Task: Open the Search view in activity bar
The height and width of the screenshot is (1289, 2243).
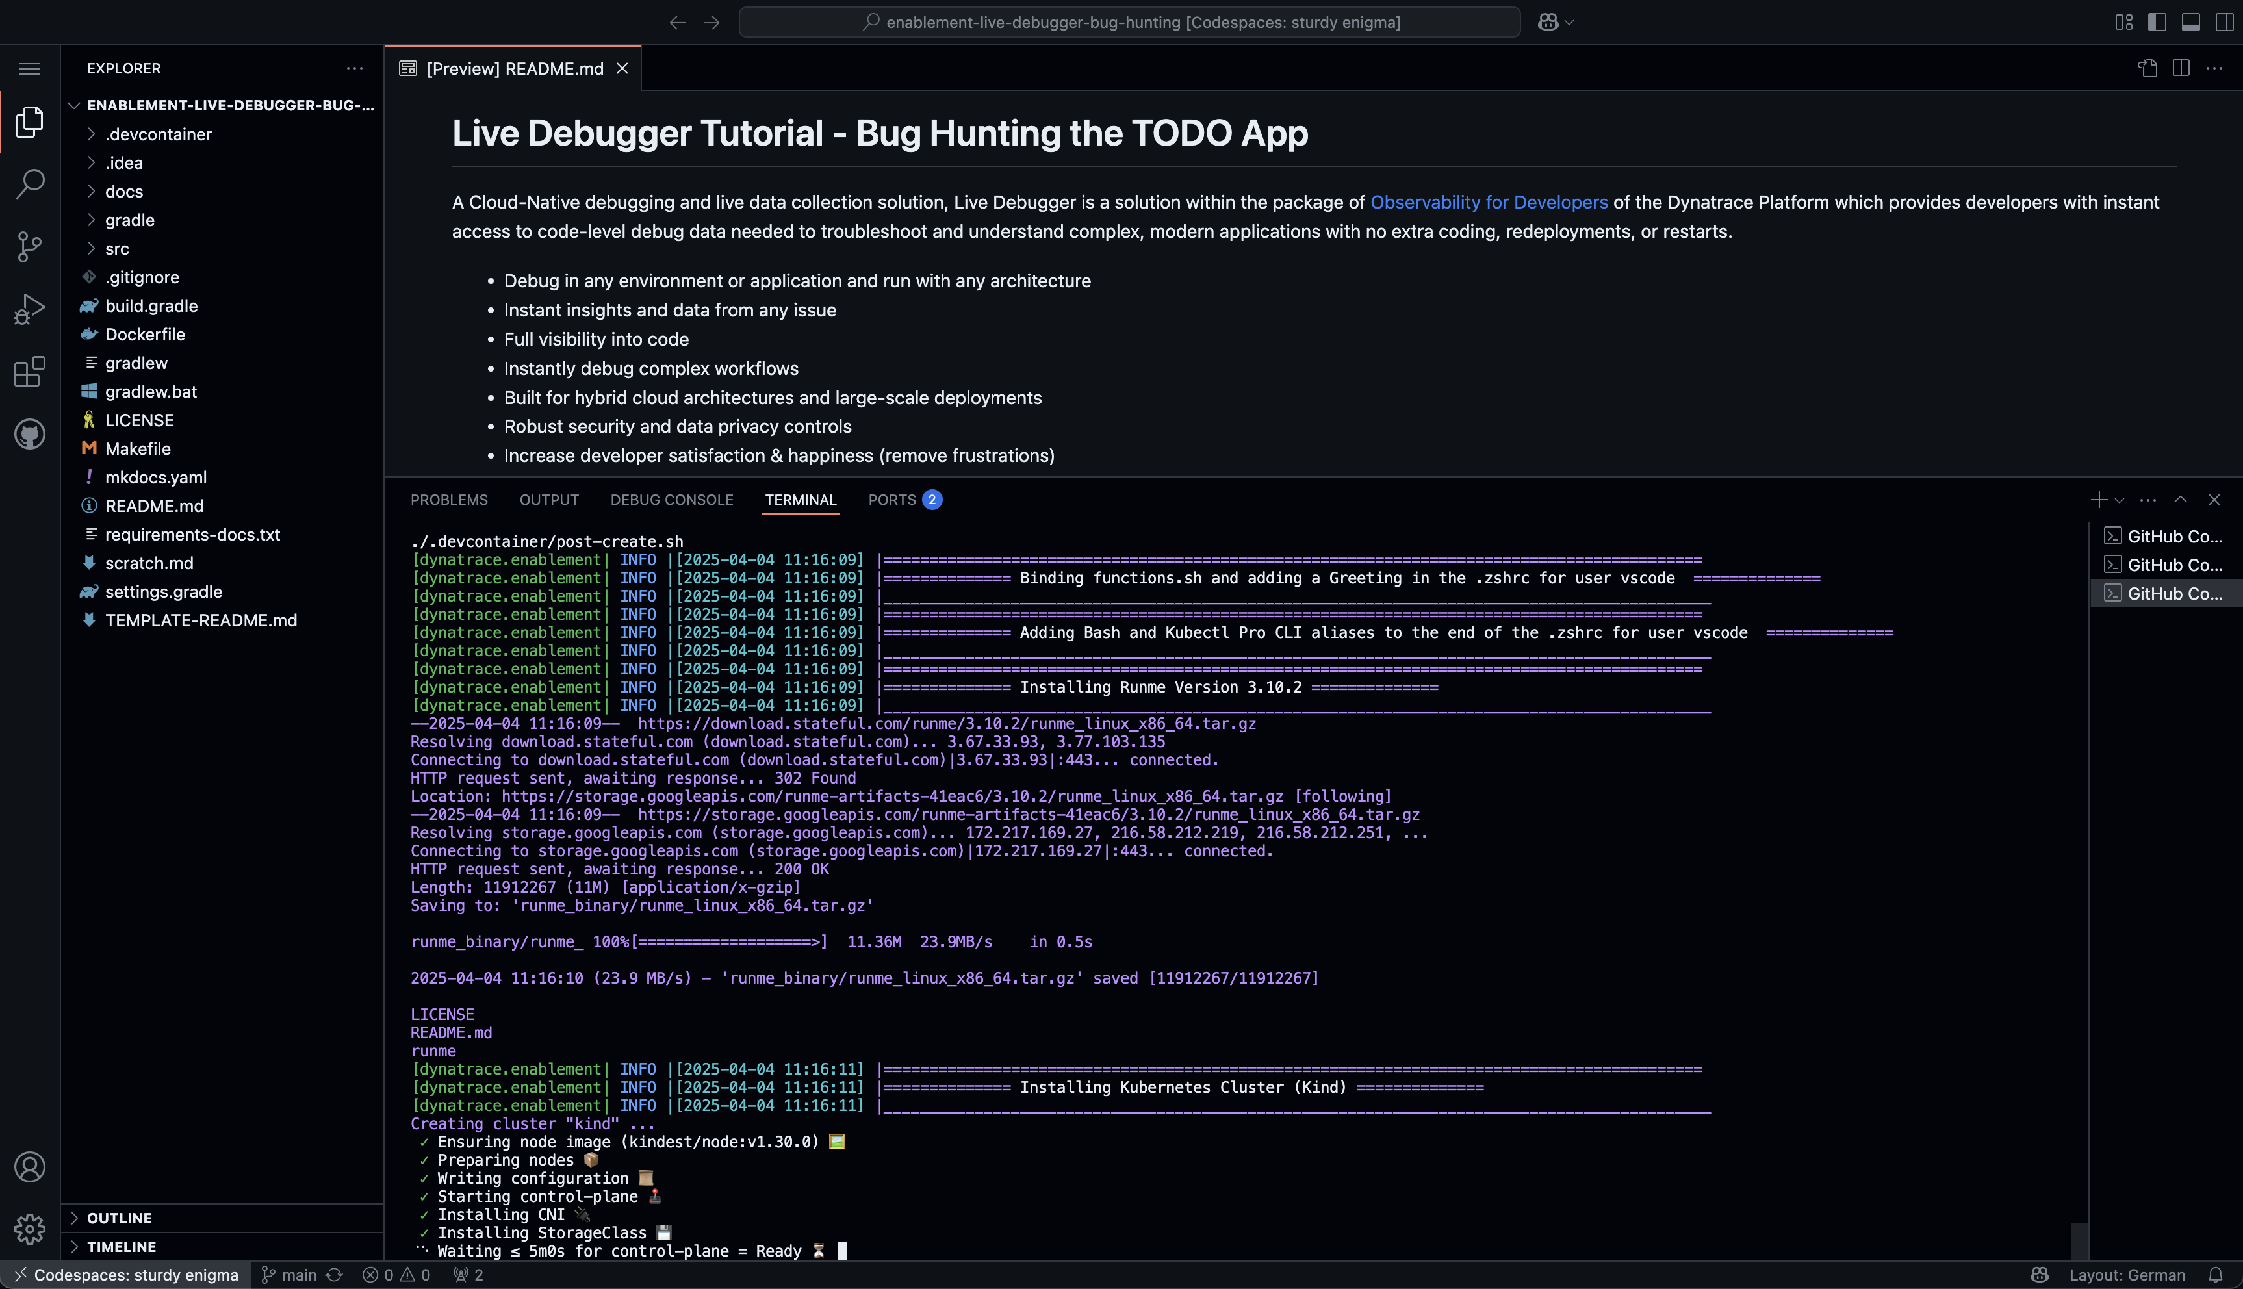Action: [x=30, y=184]
